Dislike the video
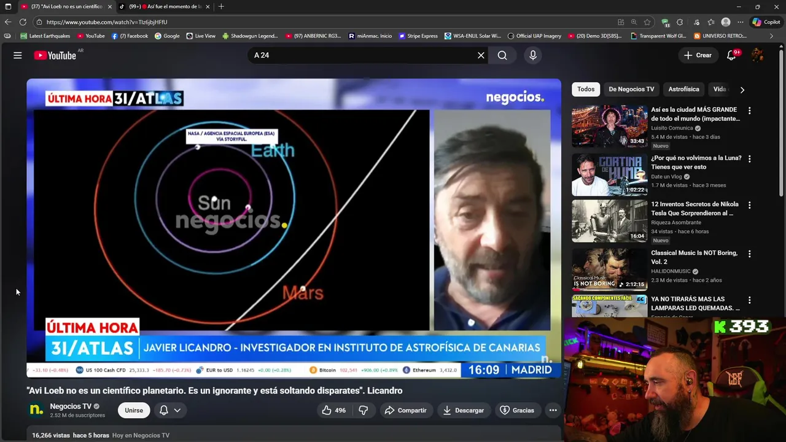 (x=364, y=410)
